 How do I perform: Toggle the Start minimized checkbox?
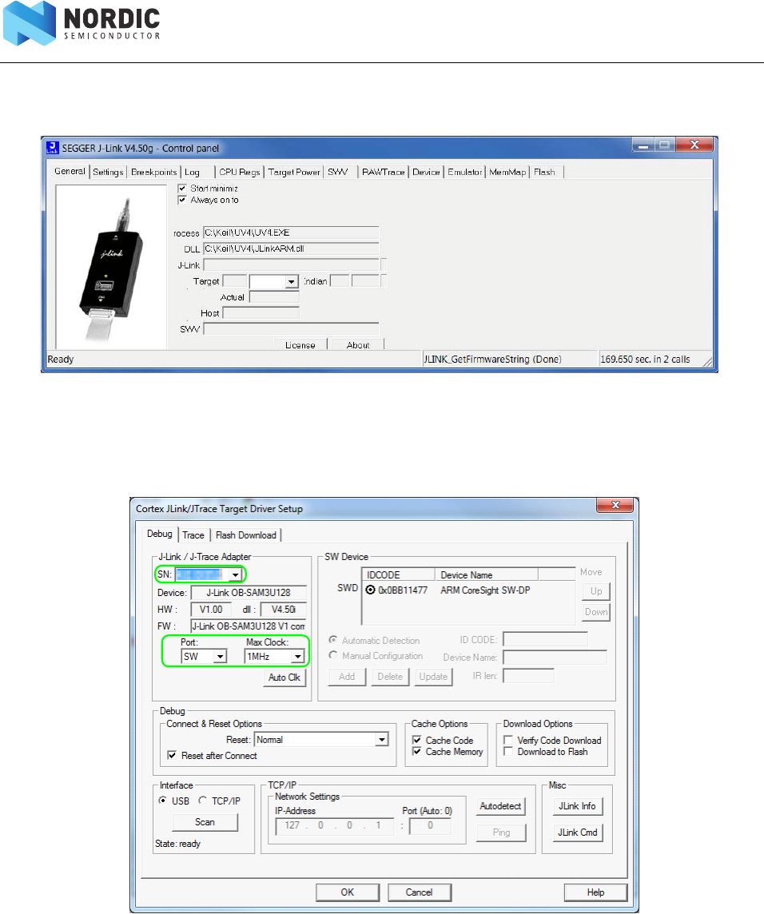tap(182, 189)
